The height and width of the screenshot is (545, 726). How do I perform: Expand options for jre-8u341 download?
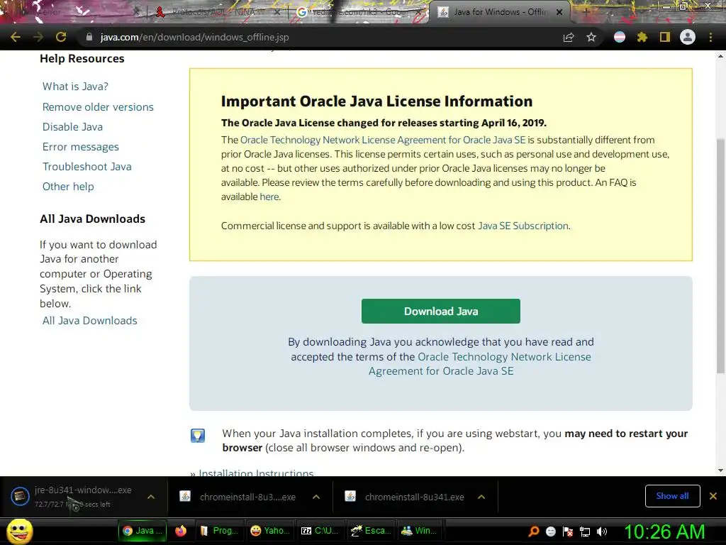(150, 497)
